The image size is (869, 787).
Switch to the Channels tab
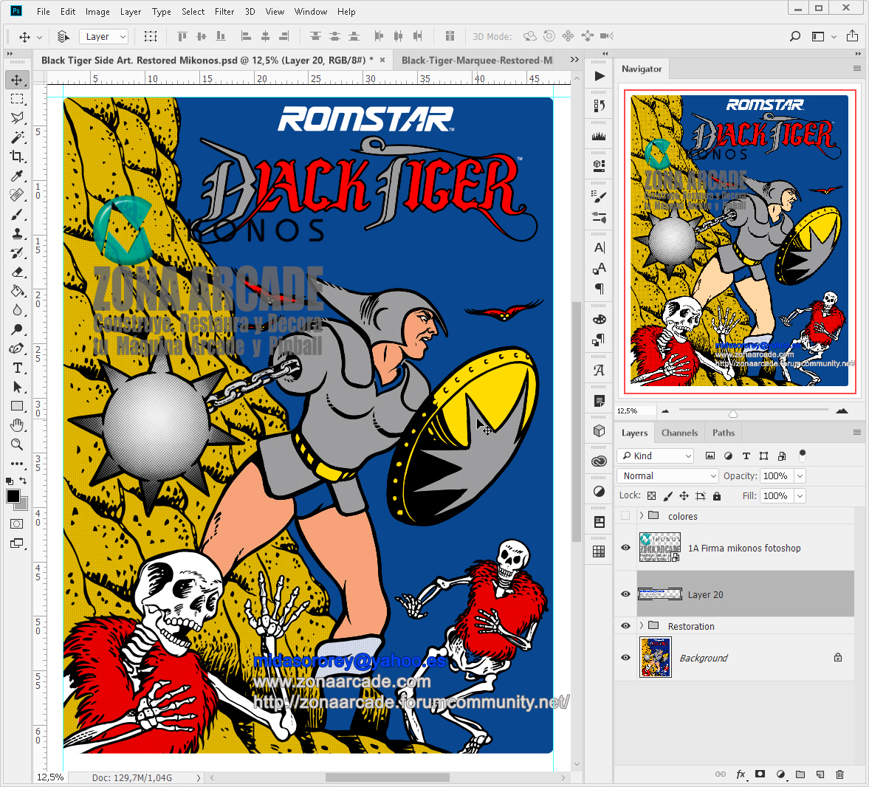679,433
